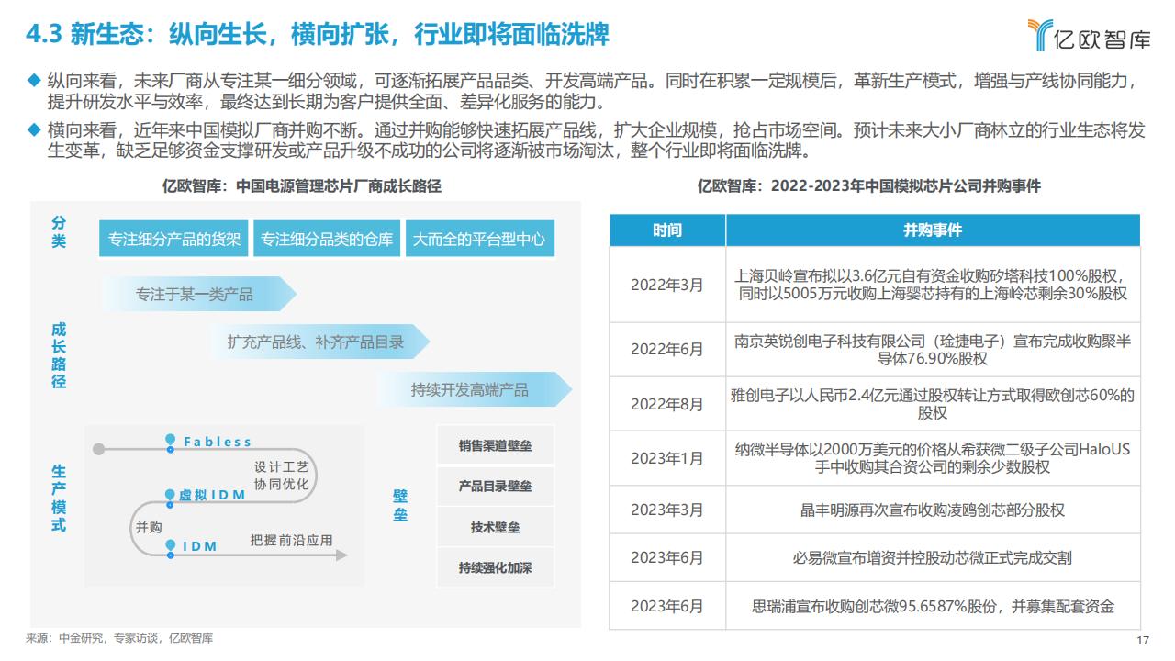Click the 成长路径 row label
The height and width of the screenshot is (661, 1175).
pos(59,353)
